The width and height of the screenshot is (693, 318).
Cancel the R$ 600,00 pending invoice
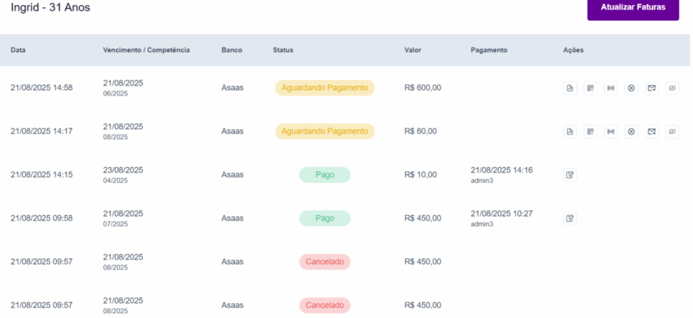point(631,88)
